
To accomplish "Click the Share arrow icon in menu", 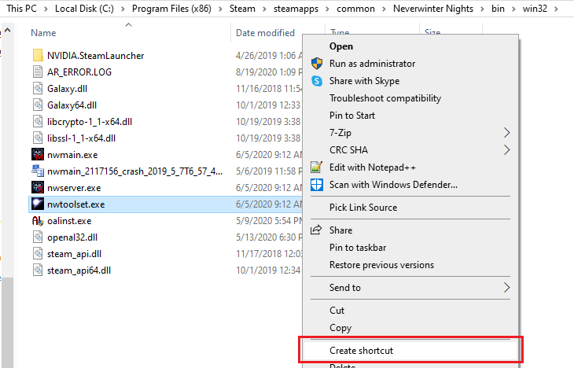I will 316,230.
